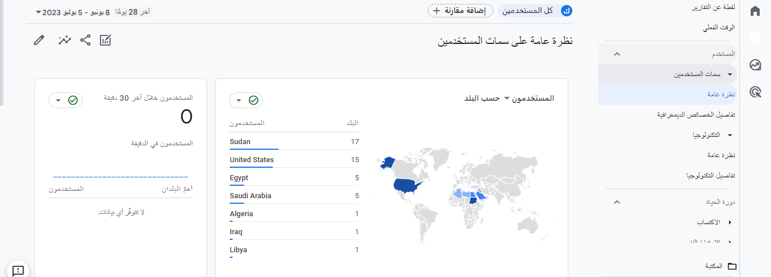Open 'تفاصيل التكنولوجيا' report
771x277 pixels.
pos(711,176)
